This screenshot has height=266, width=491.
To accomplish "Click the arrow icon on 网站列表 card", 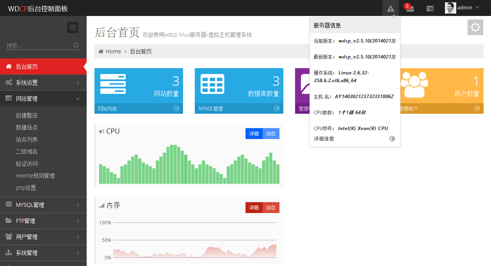I will 176,108.
